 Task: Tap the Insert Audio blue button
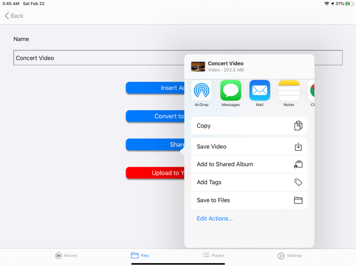(x=155, y=88)
